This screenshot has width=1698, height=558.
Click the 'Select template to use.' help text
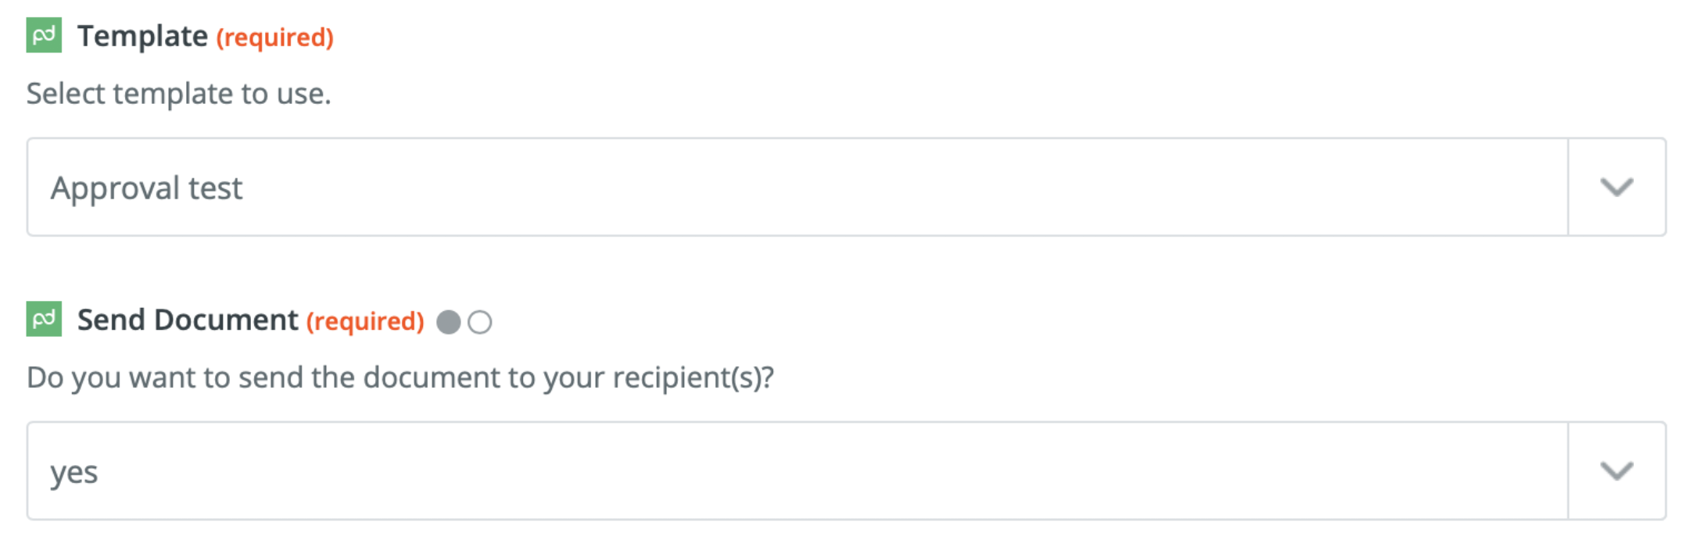tap(179, 94)
